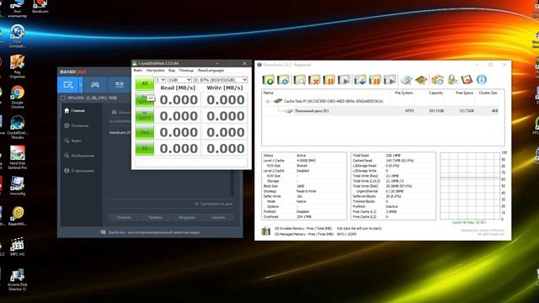Image resolution: width=539 pixels, height=303 pixels.
Task: Run CrystalDiskMark 4K test button
Action: point(144,148)
